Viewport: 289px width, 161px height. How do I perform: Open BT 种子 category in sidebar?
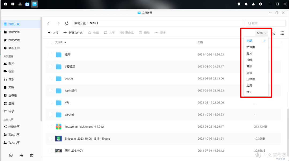pyautogui.click(x=21, y=112)
